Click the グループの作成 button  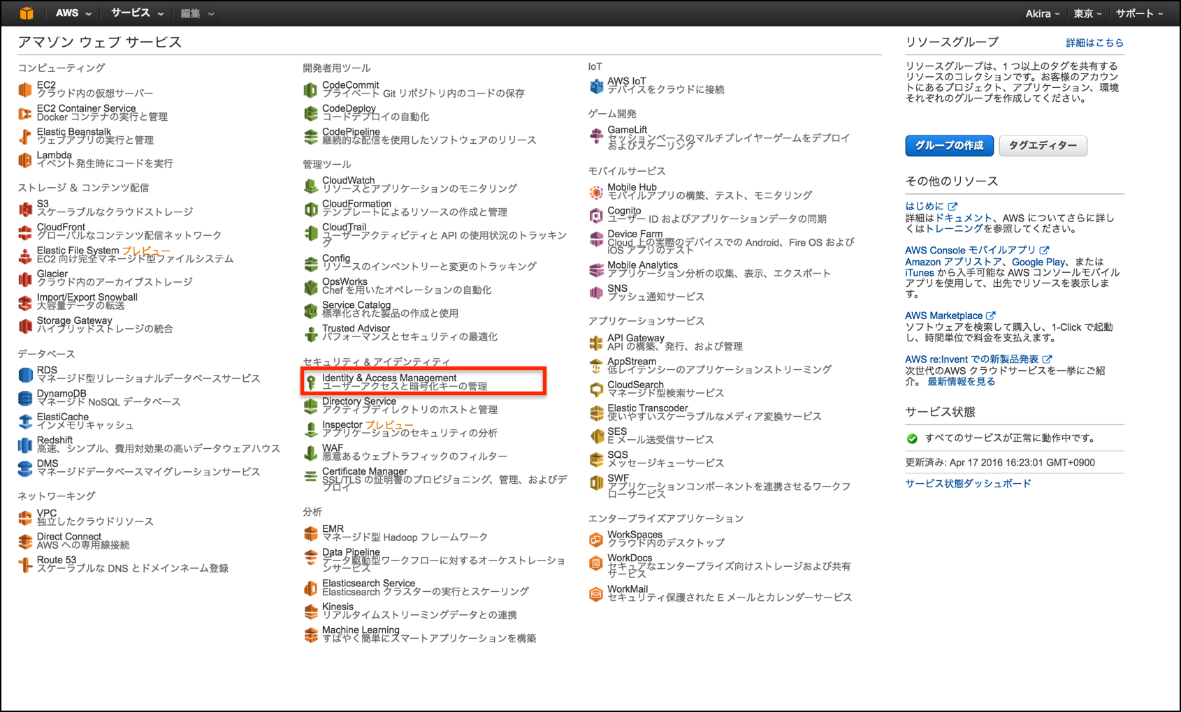click(x=948, y=145)
